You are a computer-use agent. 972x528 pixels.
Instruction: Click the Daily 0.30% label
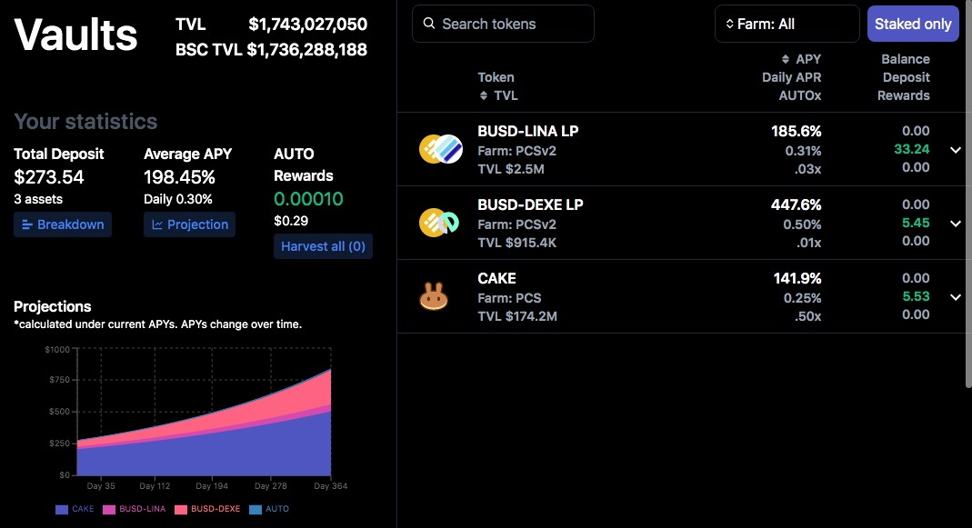tap(178, 199)
